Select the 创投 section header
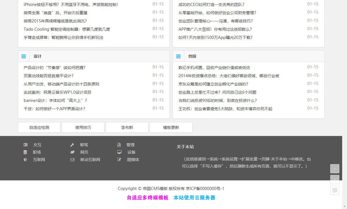The width and height of the screenshot is (347, 209). (x=192, y=56)
